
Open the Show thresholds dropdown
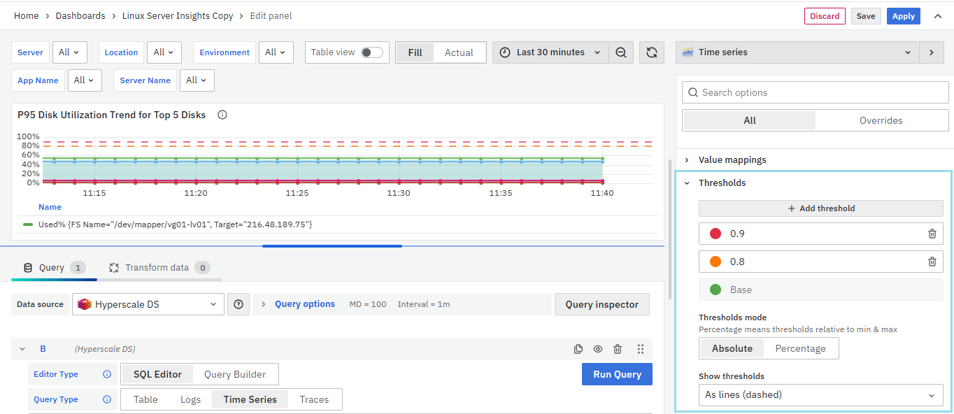pyautogui.click(x=820, y=395)
